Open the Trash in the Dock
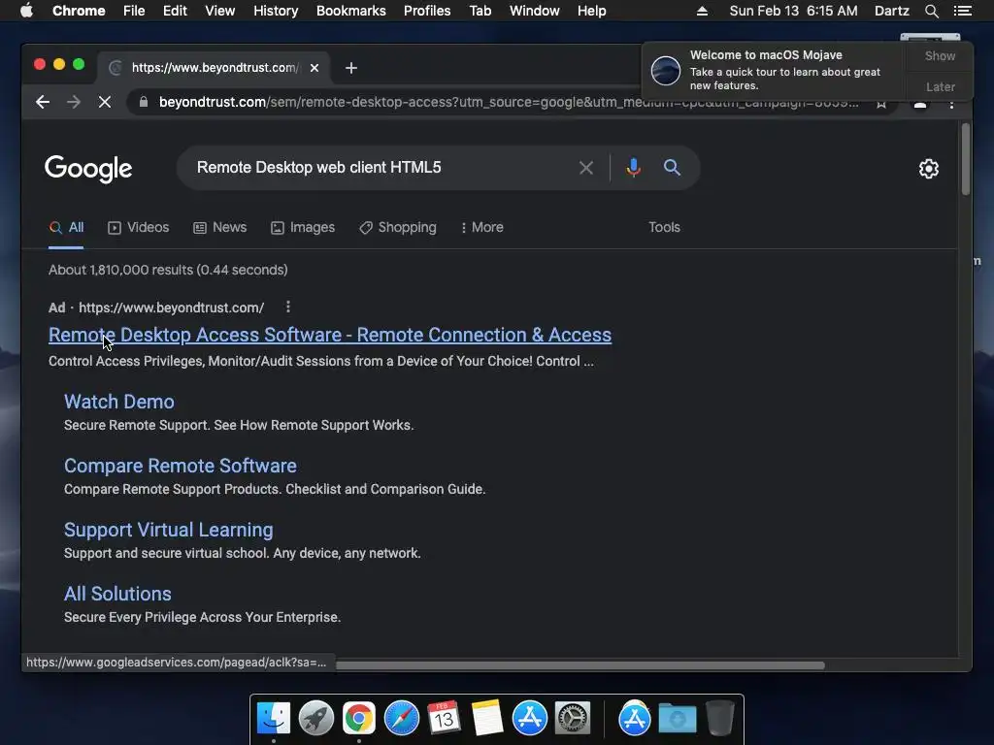Viewport: 994px width, 745px height. pos(720,719)
